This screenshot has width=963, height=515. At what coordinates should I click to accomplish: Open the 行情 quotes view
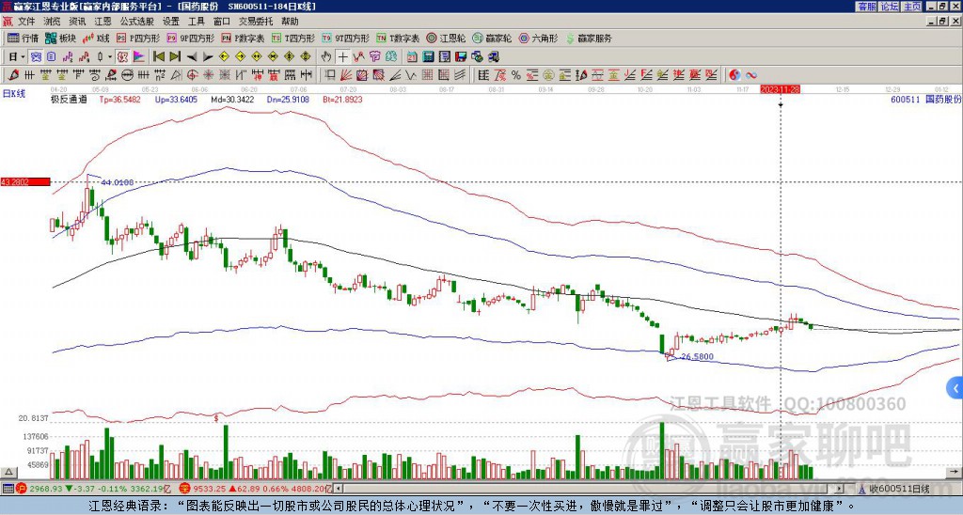23,38
